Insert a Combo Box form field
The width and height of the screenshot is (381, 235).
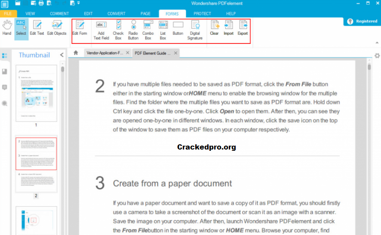click(148, 31)
